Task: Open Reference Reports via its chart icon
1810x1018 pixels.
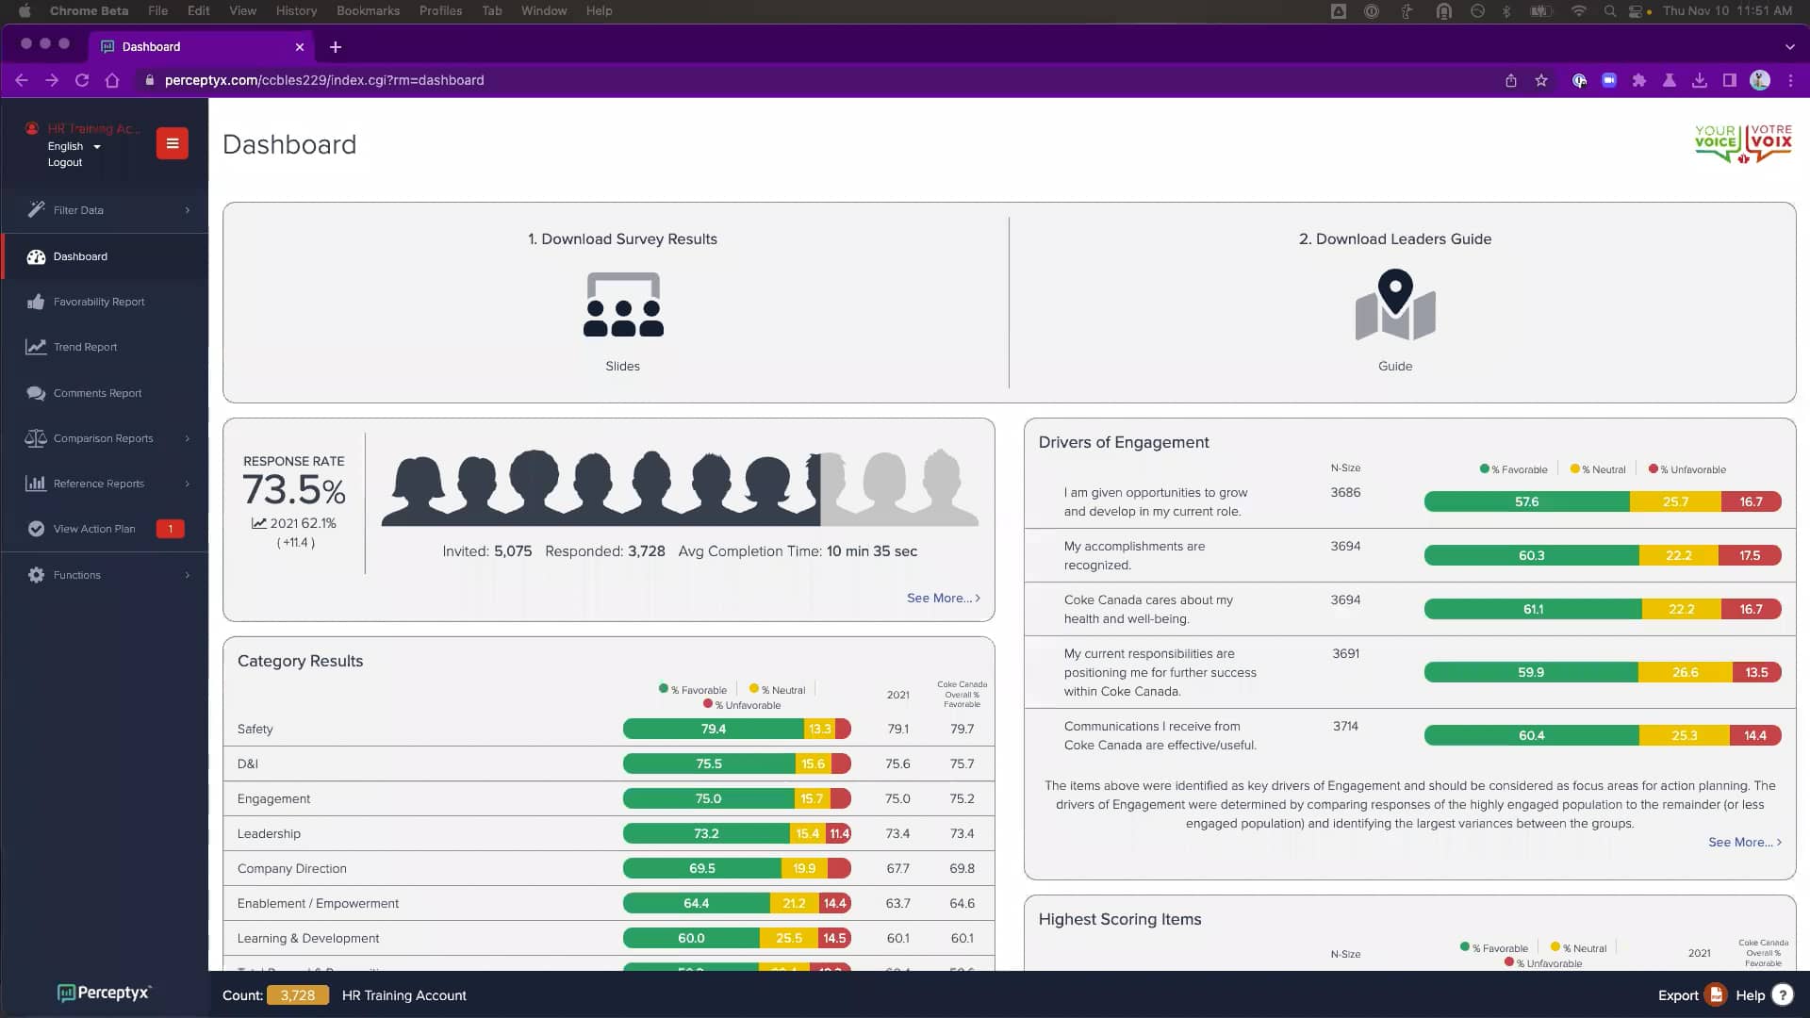Action: click(35, 484)
